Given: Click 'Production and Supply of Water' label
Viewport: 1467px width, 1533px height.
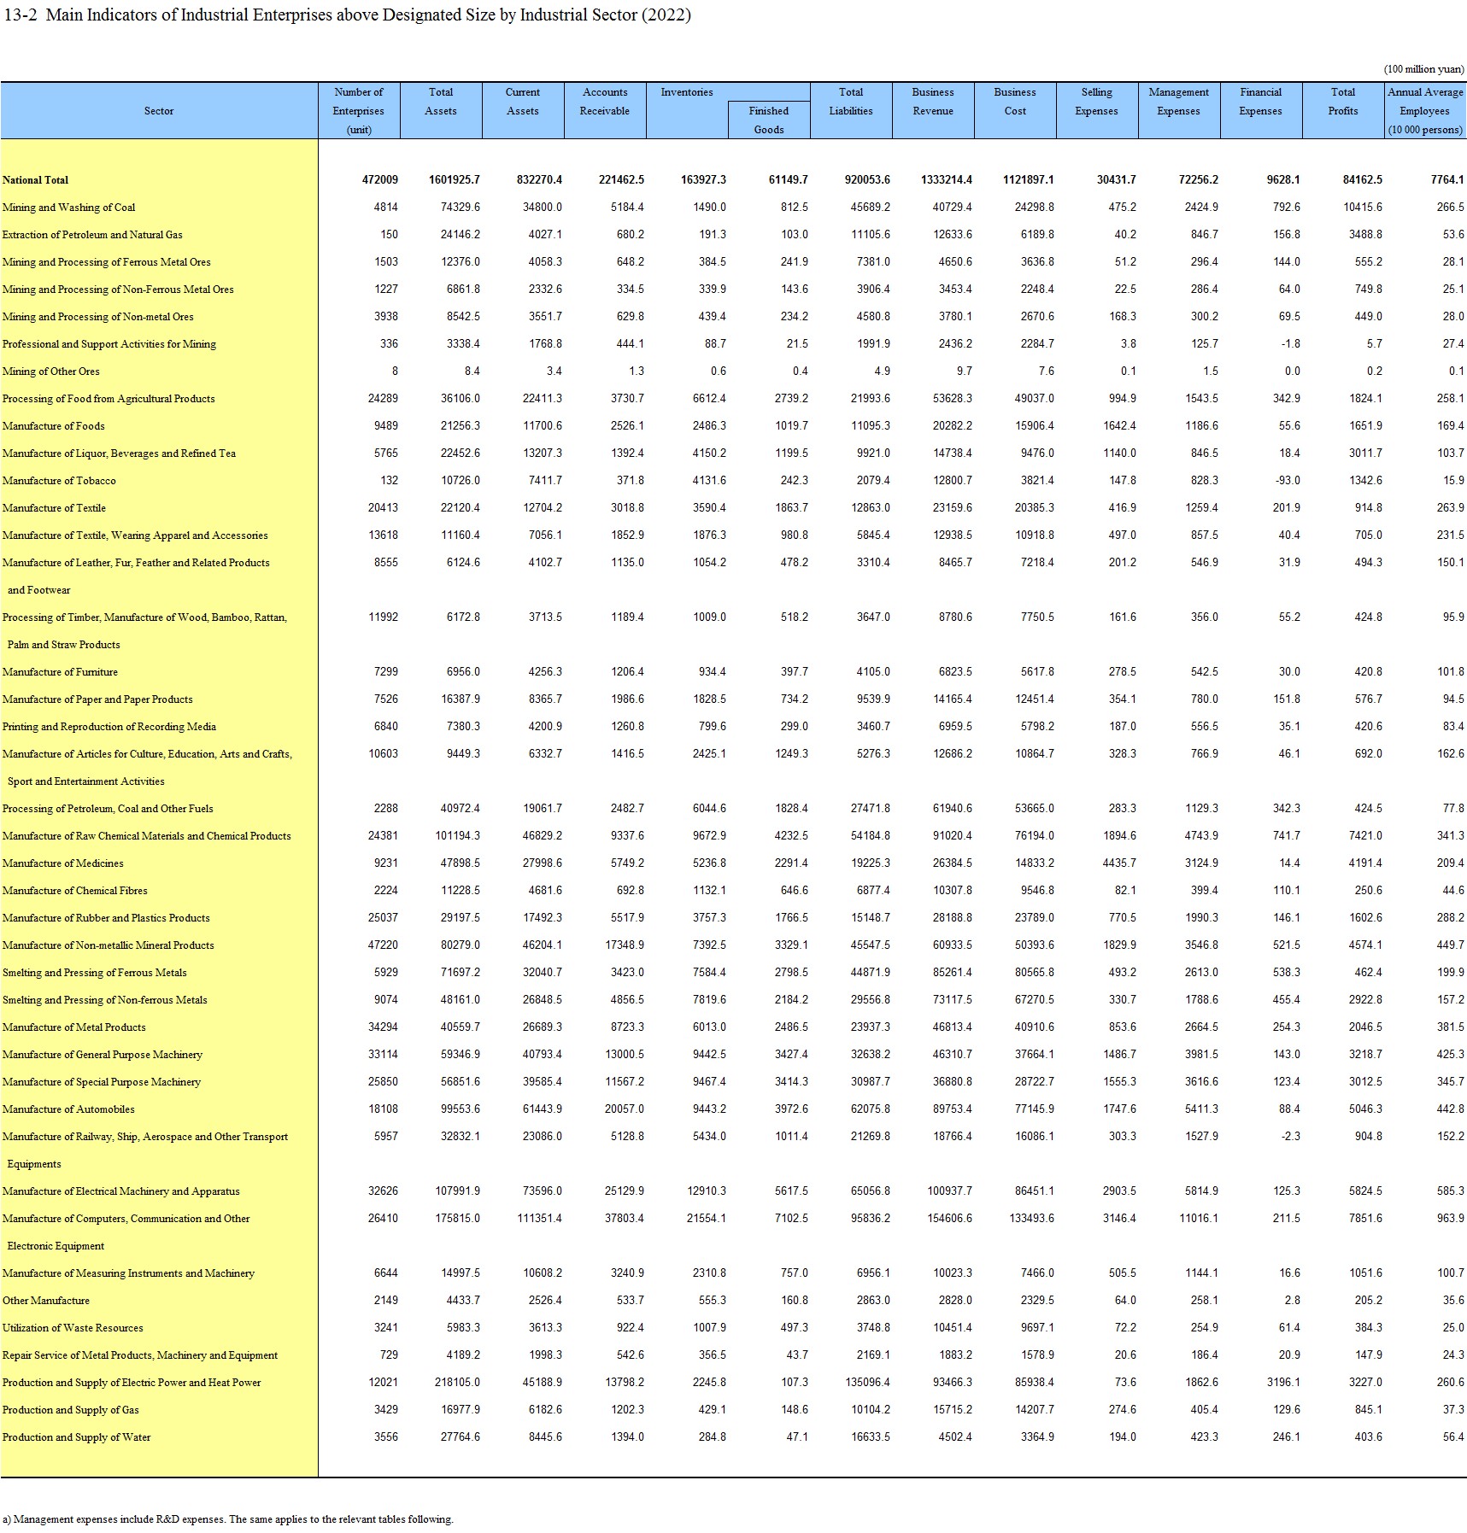Looking at the screenshot, I should 77,1437.
